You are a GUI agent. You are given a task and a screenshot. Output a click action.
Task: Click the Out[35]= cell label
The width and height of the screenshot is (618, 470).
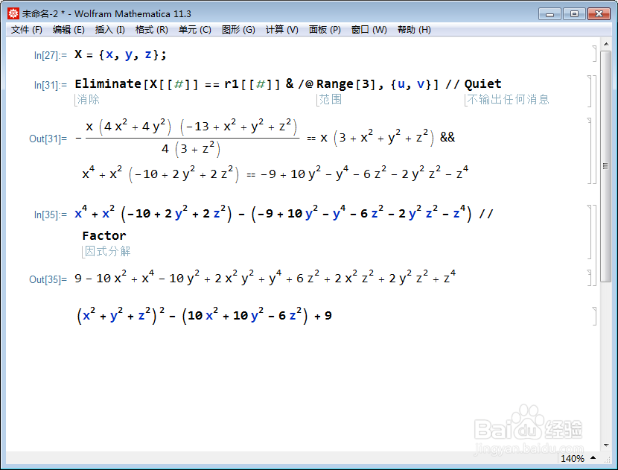[x=48, y=279]
